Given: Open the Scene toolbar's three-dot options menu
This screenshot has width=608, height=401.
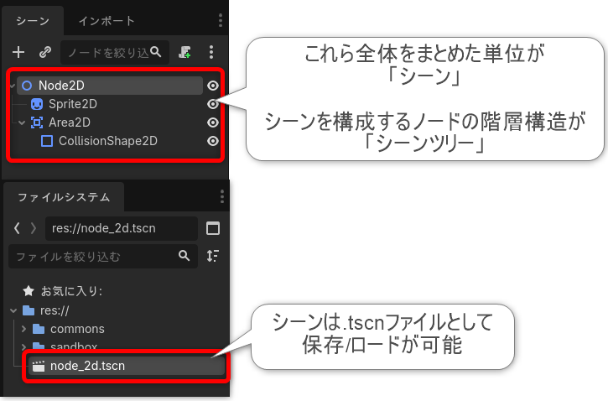Looking at the screenshot, I should (x=211, y=52).
